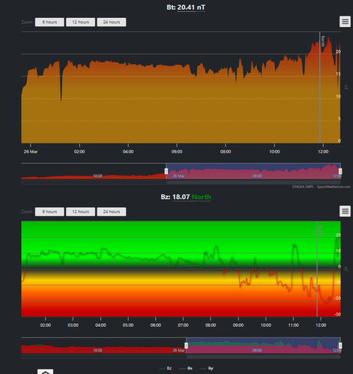Screen dimensions: 353x374
Task: Click the 07:00 axis label under Bz chart
Action: pyautogui.click(x=183, y=325)
